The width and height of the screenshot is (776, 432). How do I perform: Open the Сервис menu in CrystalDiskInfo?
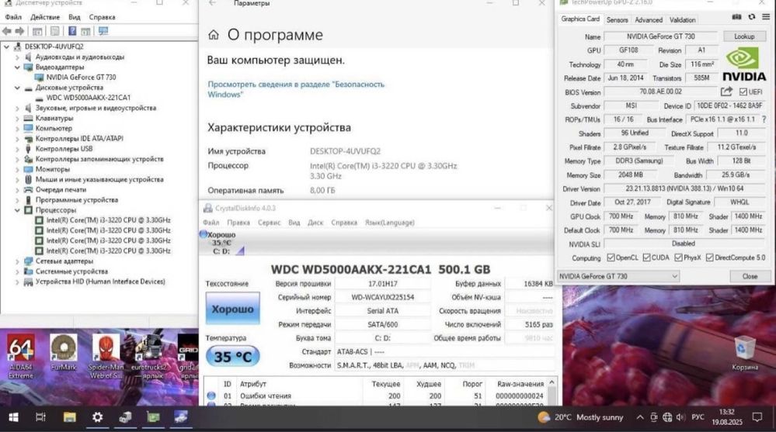[269, 223]
